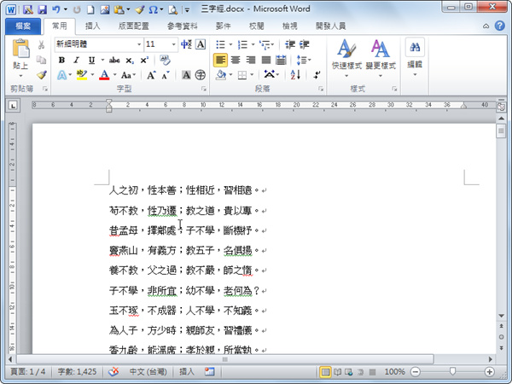Screen dimensions: 512x384
Task: Toggle Italic formatting
Action: [x=76, y=60]
